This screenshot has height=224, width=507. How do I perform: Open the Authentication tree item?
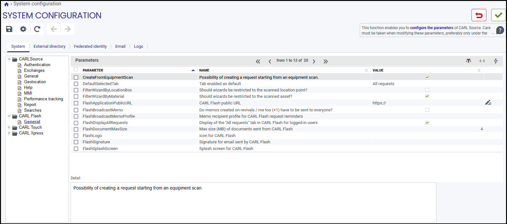pos(37,65)
